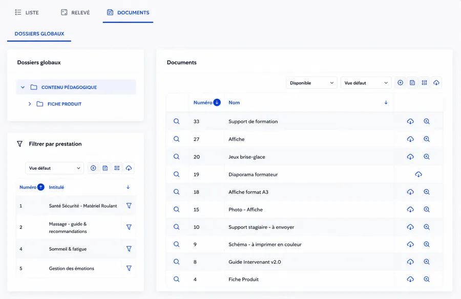This screenshot has height=299, width=461.
Task: Download the Support de formation document
Action: pyautogui.click(x=410, y=121)
